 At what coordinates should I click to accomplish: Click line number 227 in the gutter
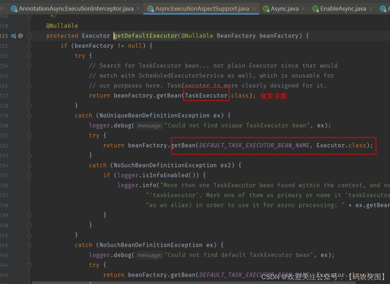point(4,96)
